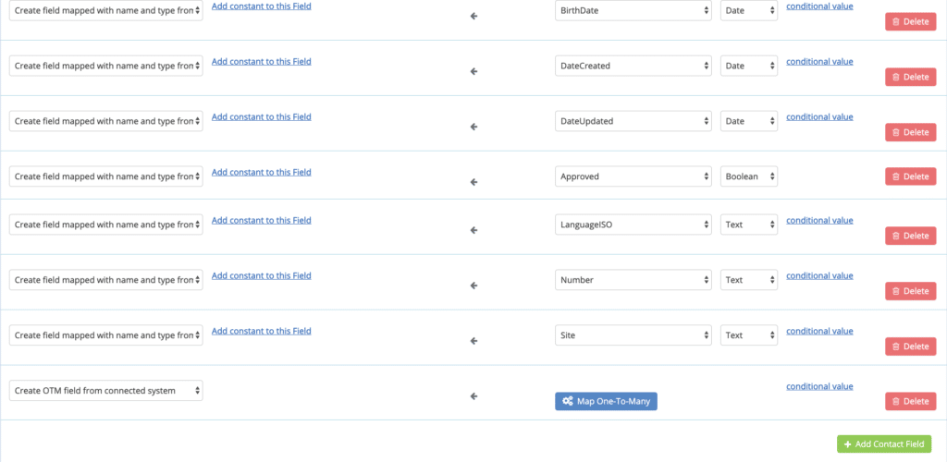Delete the Approved field mapping
The width and height of the screenshot is (947, 462).
pyautogui.click(x=911, y=176)
